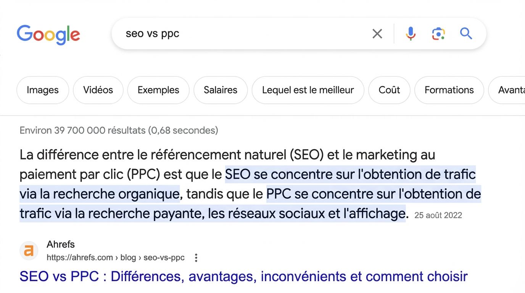Enable the Formations filter
Screen dimensions: 525x293
pos(449,90)
